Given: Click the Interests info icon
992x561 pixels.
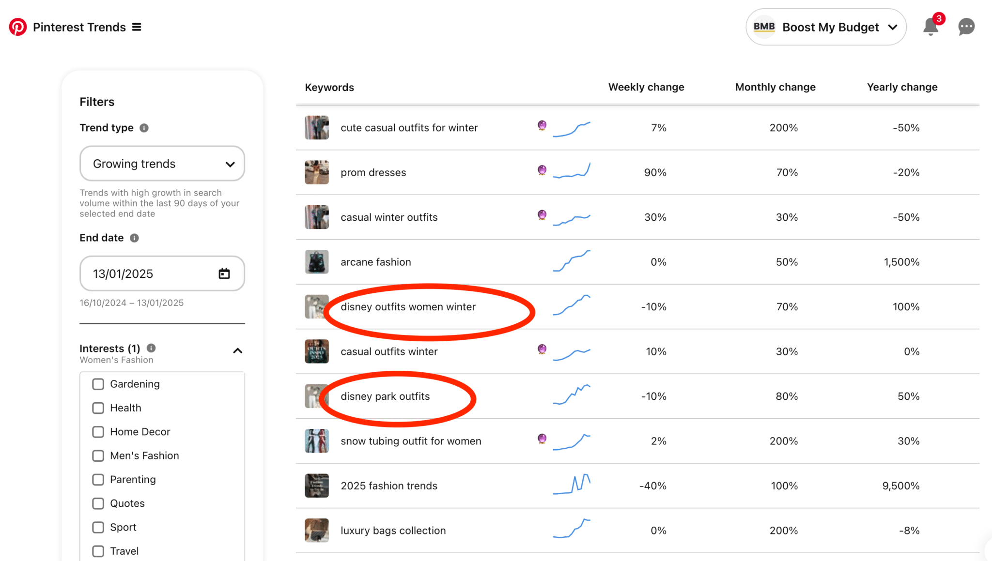Looking at the screenshot, I should (151, 348).
